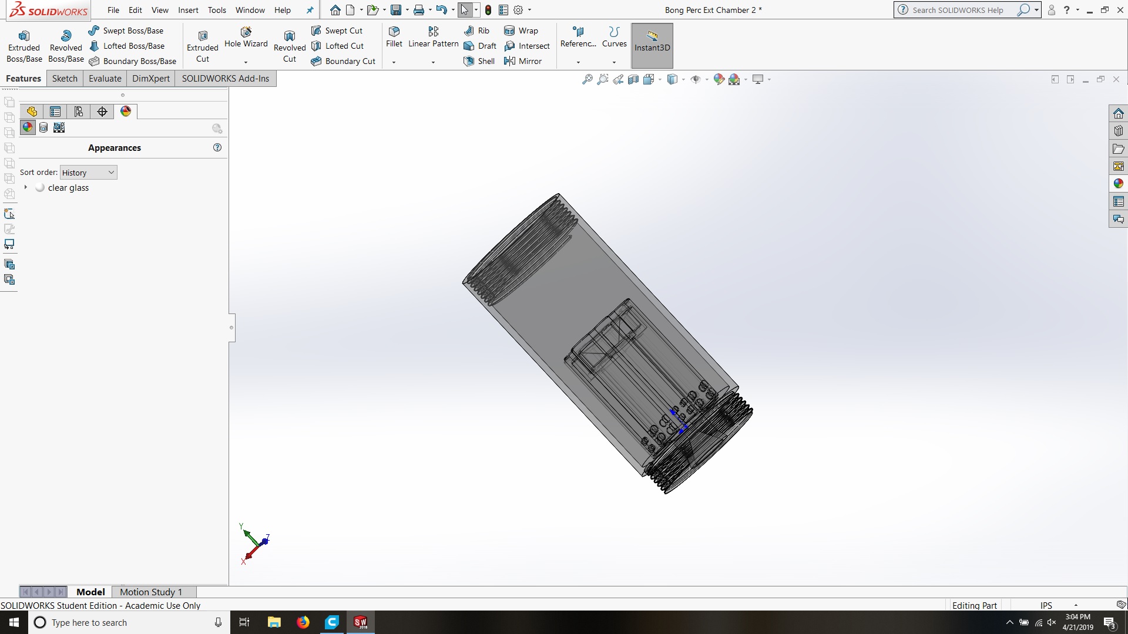Click the Linear Pattern tool
The width and height of the screenshot is (1128, 634).
click(x=434, y=37)
